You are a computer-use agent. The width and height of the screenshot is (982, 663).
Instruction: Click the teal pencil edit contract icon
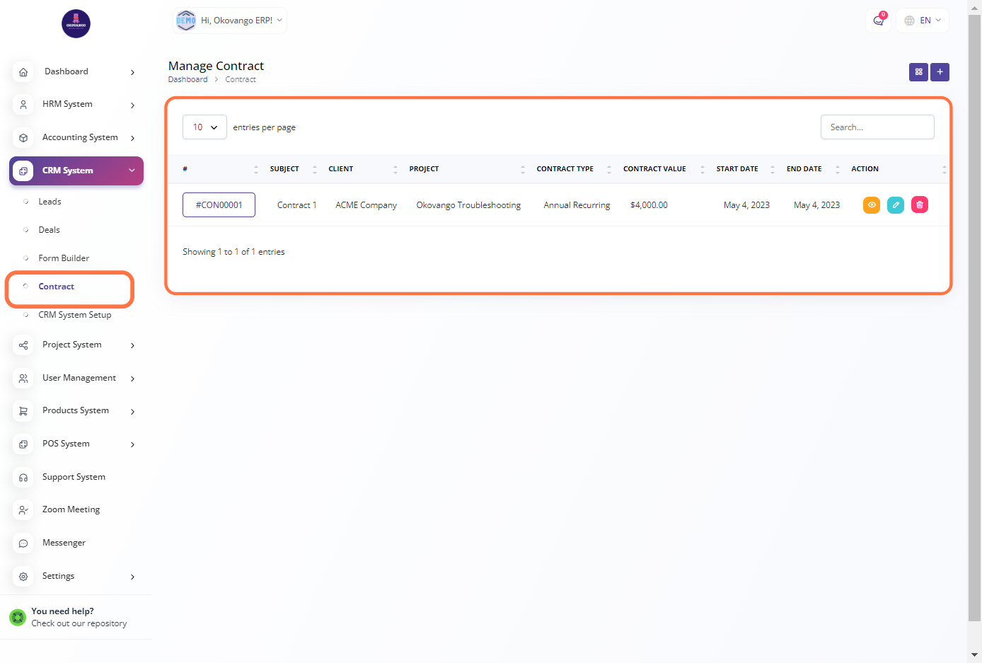point(896,205)
